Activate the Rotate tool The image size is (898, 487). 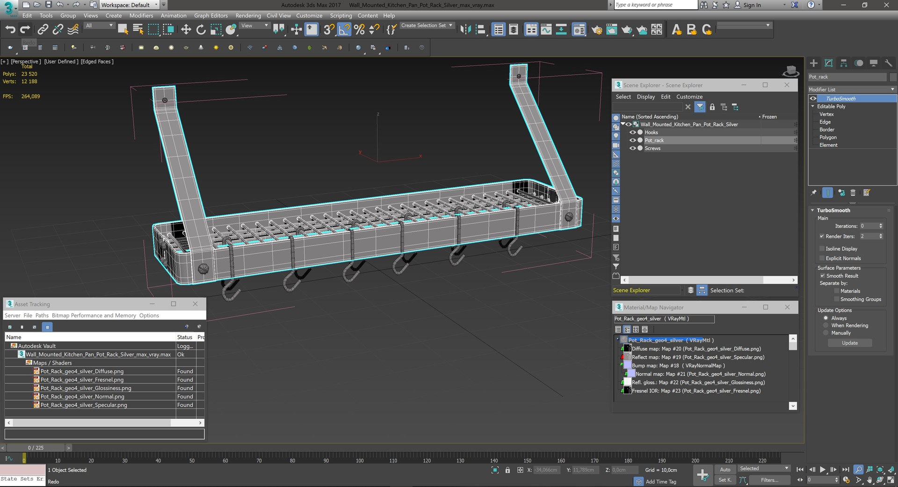201,29
